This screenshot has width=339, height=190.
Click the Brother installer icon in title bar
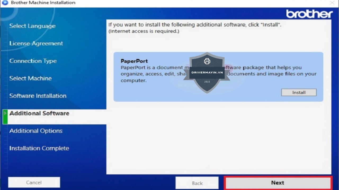pyautogui.click(x=5, y=3)
